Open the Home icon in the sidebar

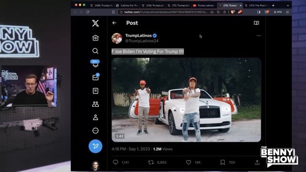point(96,38)
